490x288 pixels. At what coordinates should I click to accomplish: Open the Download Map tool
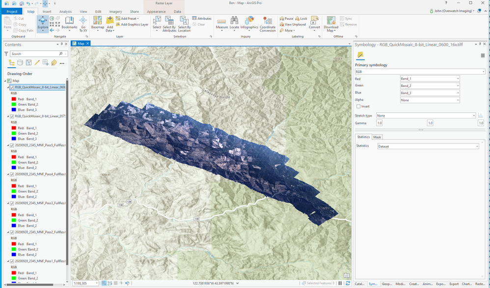click(331, 24)
